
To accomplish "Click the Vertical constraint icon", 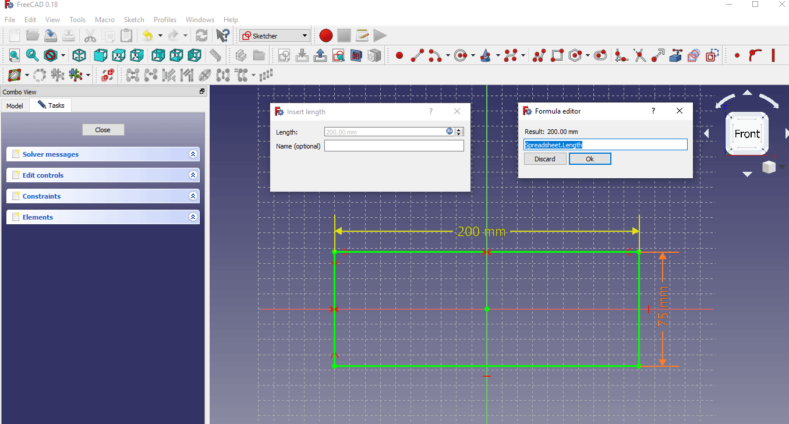I will (x=773, y=55).
